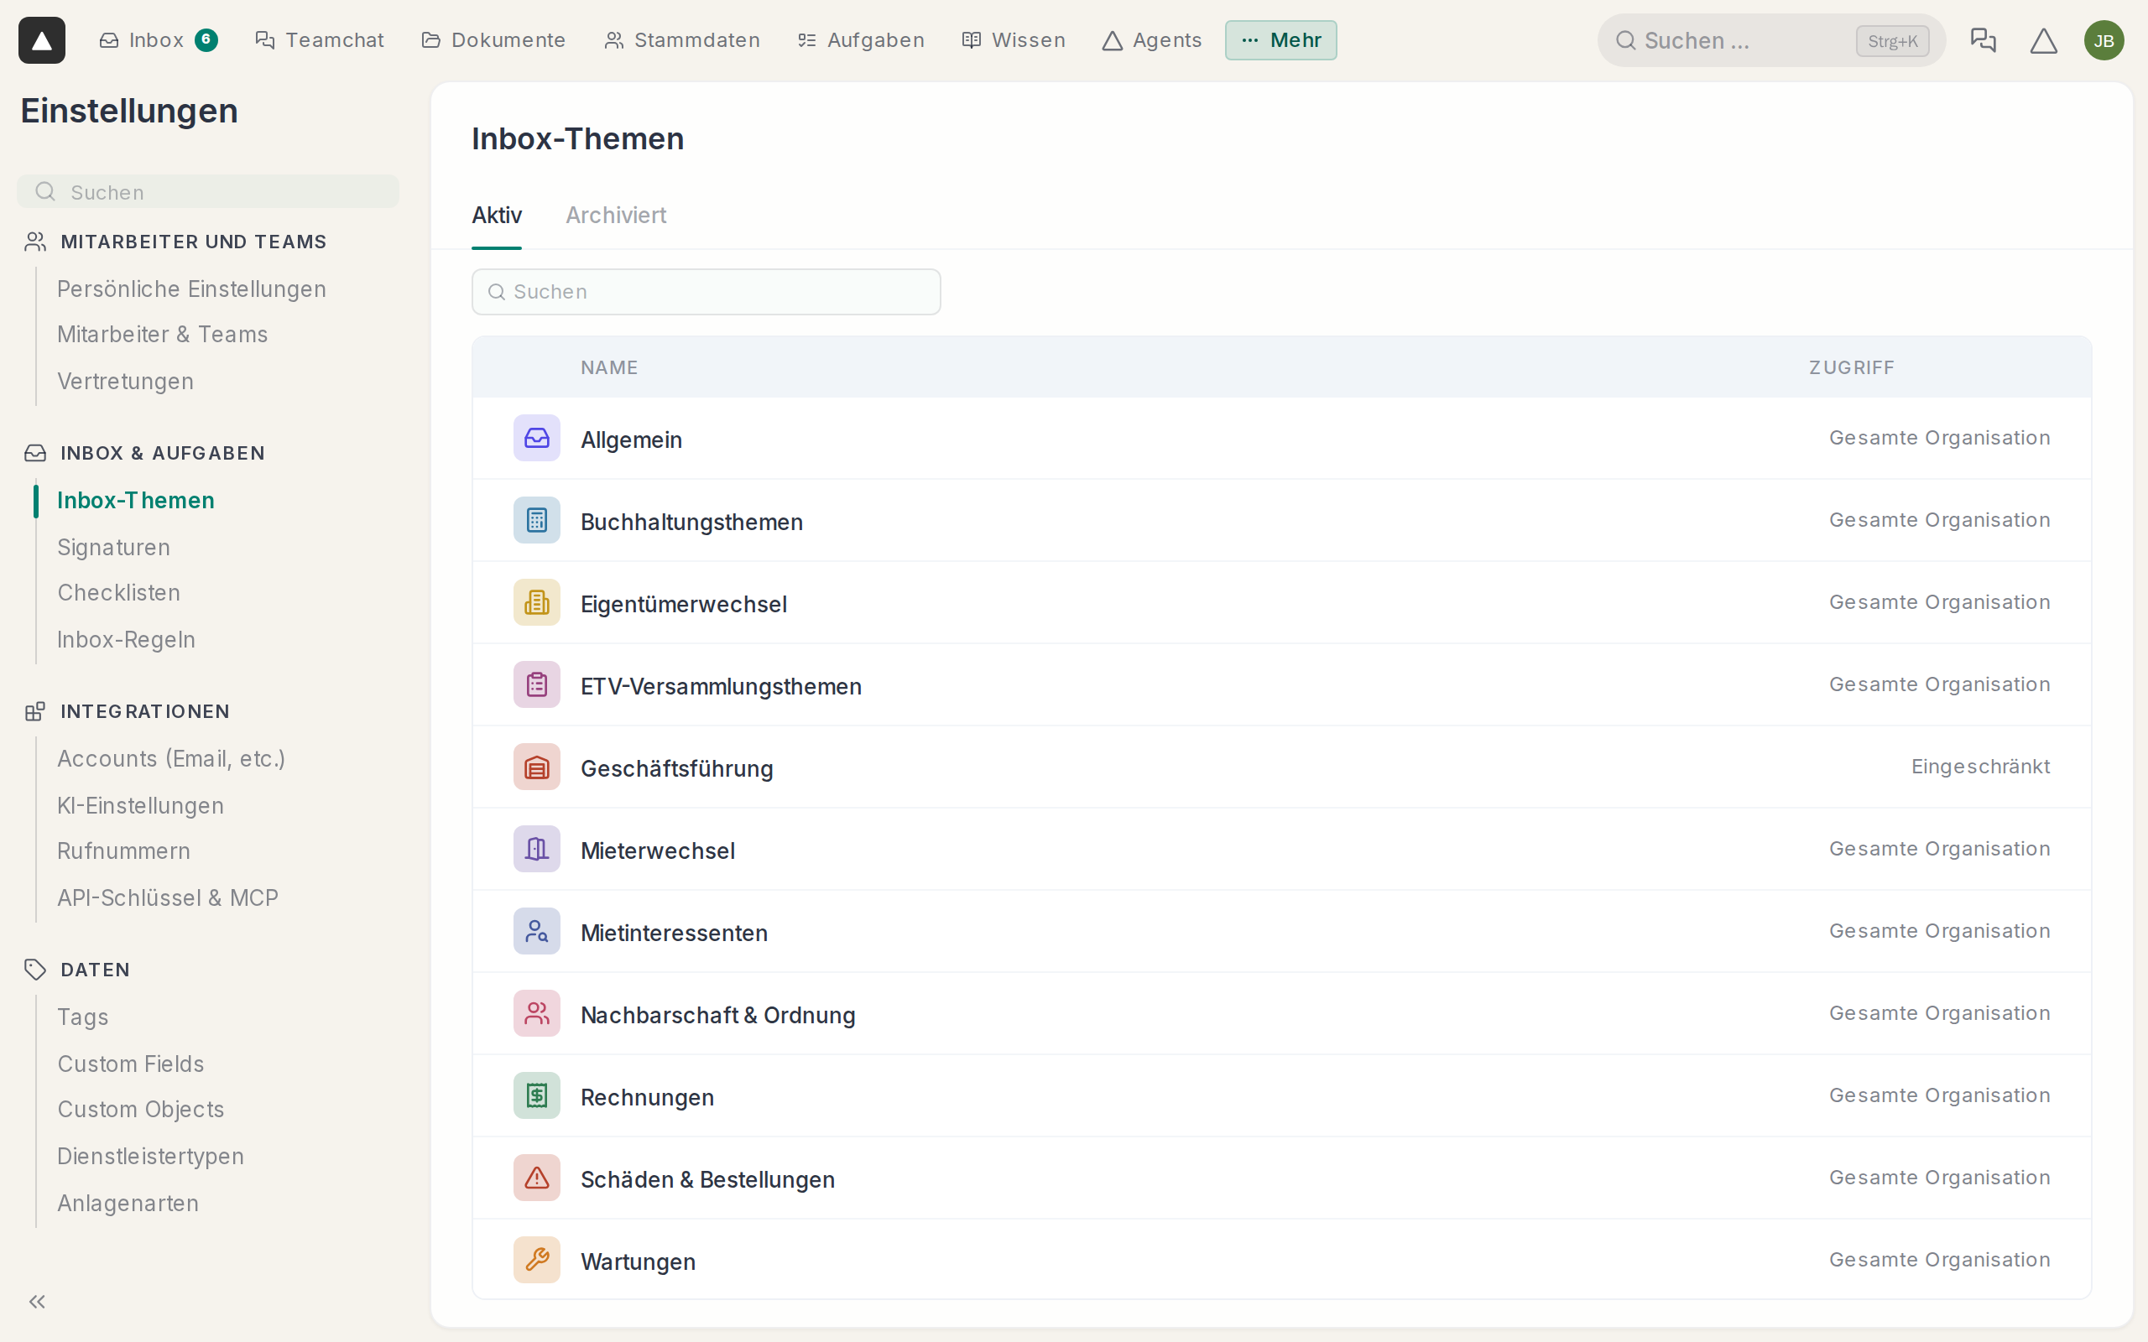Open the Geschäftsführung topic row name

pos(676,768)
